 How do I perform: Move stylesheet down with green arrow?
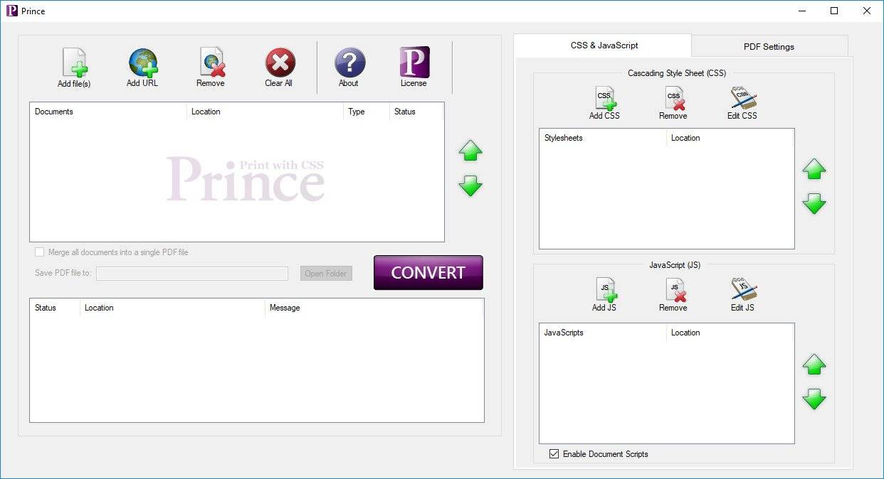click(x=814, y=205)
